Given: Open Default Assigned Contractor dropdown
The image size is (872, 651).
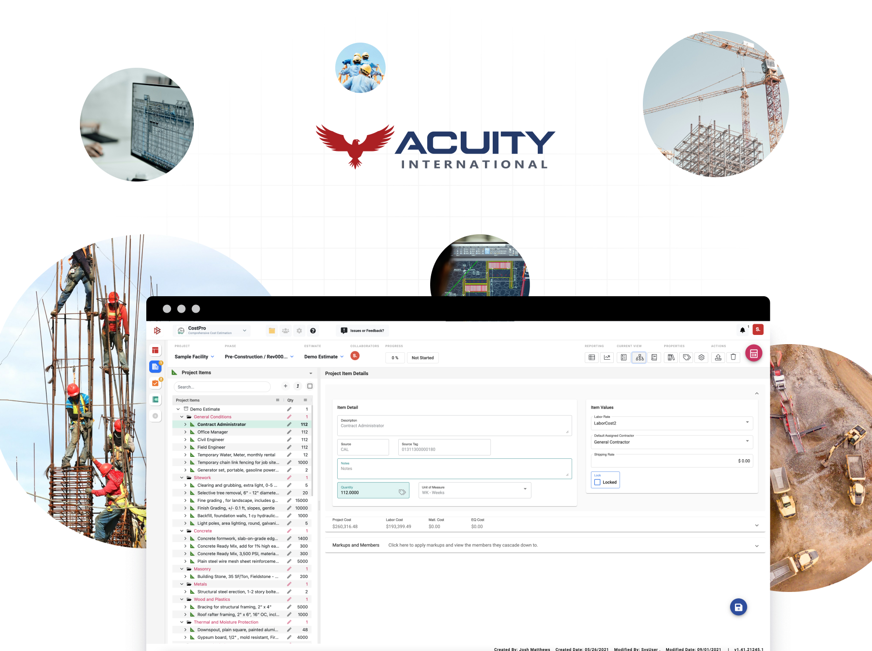Looking at the screenshot, I should pos(672,442).
